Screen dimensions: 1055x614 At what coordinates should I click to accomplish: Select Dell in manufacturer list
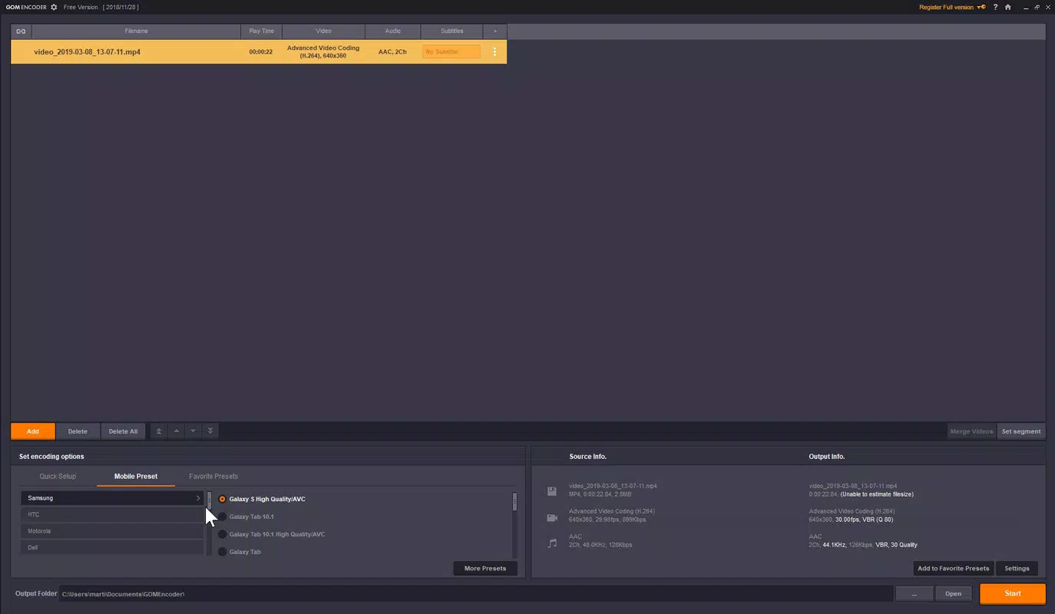[112, 547]
